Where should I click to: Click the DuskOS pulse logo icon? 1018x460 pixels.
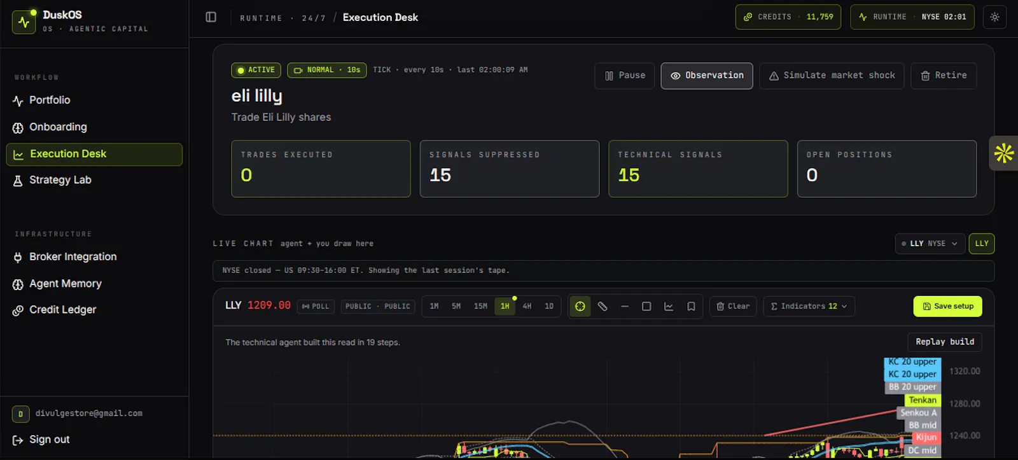pyautogui.click(x=24, y=22)
